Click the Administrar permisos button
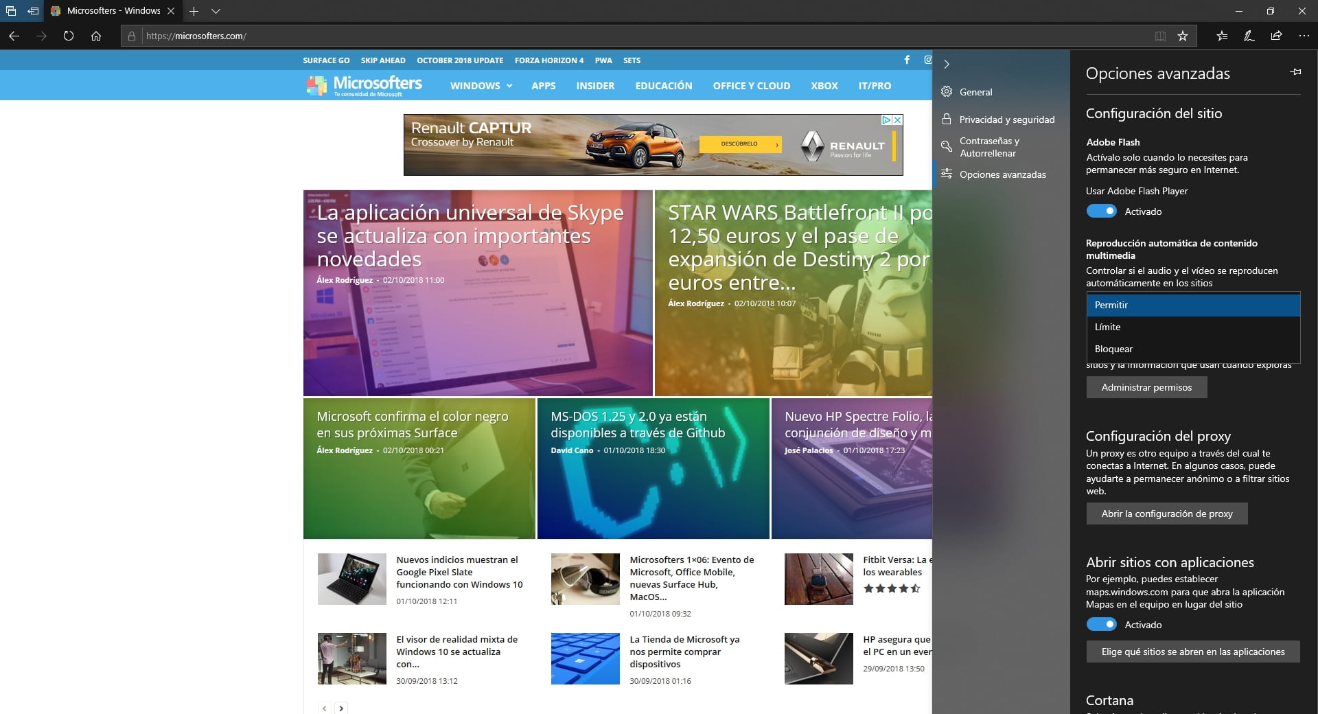The height and width of the screenshot is (714, 1318). pyautogui.click(x=1146, y=387)
